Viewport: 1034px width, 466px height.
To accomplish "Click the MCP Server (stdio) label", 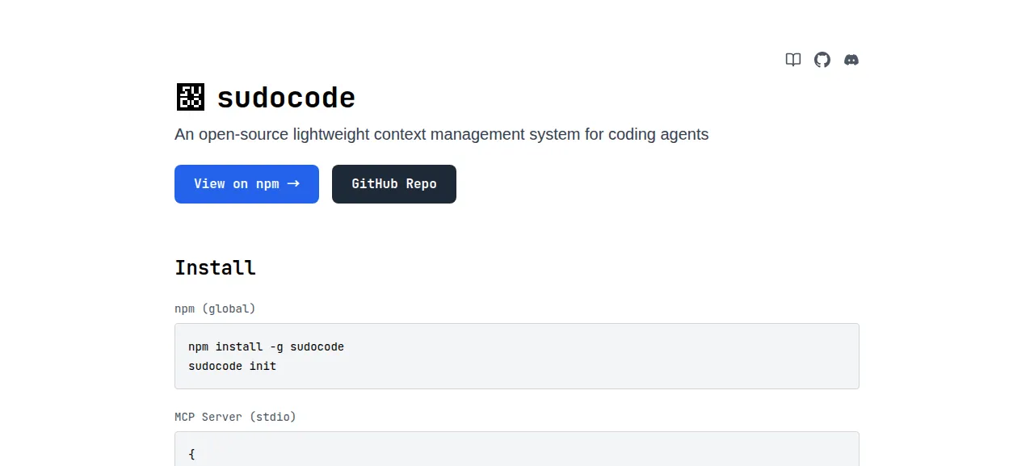I will [x=235, y=417].
